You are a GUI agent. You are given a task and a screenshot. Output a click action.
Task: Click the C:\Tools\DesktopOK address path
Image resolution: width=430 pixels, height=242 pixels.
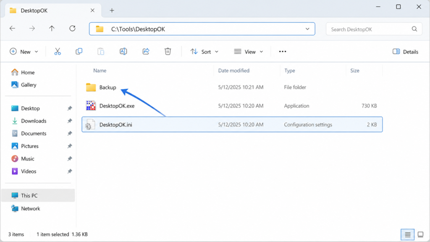138,29
